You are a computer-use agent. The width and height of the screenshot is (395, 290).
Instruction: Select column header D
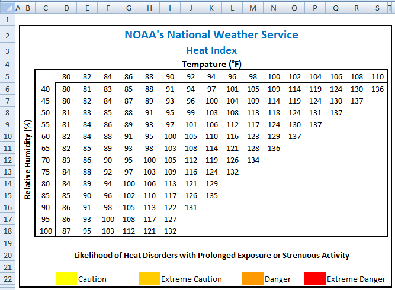pyautogui.click(x=66, y=8)
